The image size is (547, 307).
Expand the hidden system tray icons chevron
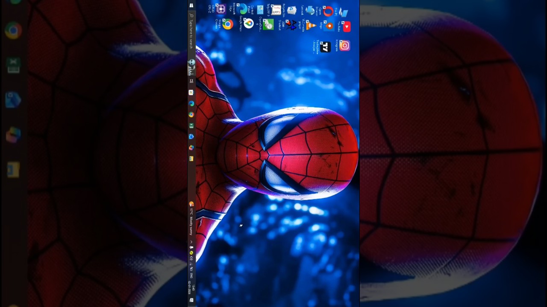click(191, 242)
